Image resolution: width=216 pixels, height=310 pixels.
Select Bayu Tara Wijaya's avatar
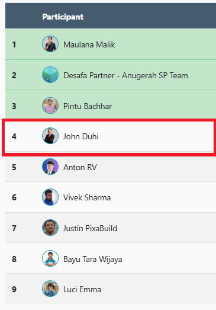click(50, 258)
